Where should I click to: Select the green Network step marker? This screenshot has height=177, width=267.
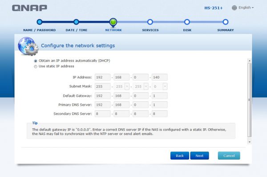coord(113,22)
